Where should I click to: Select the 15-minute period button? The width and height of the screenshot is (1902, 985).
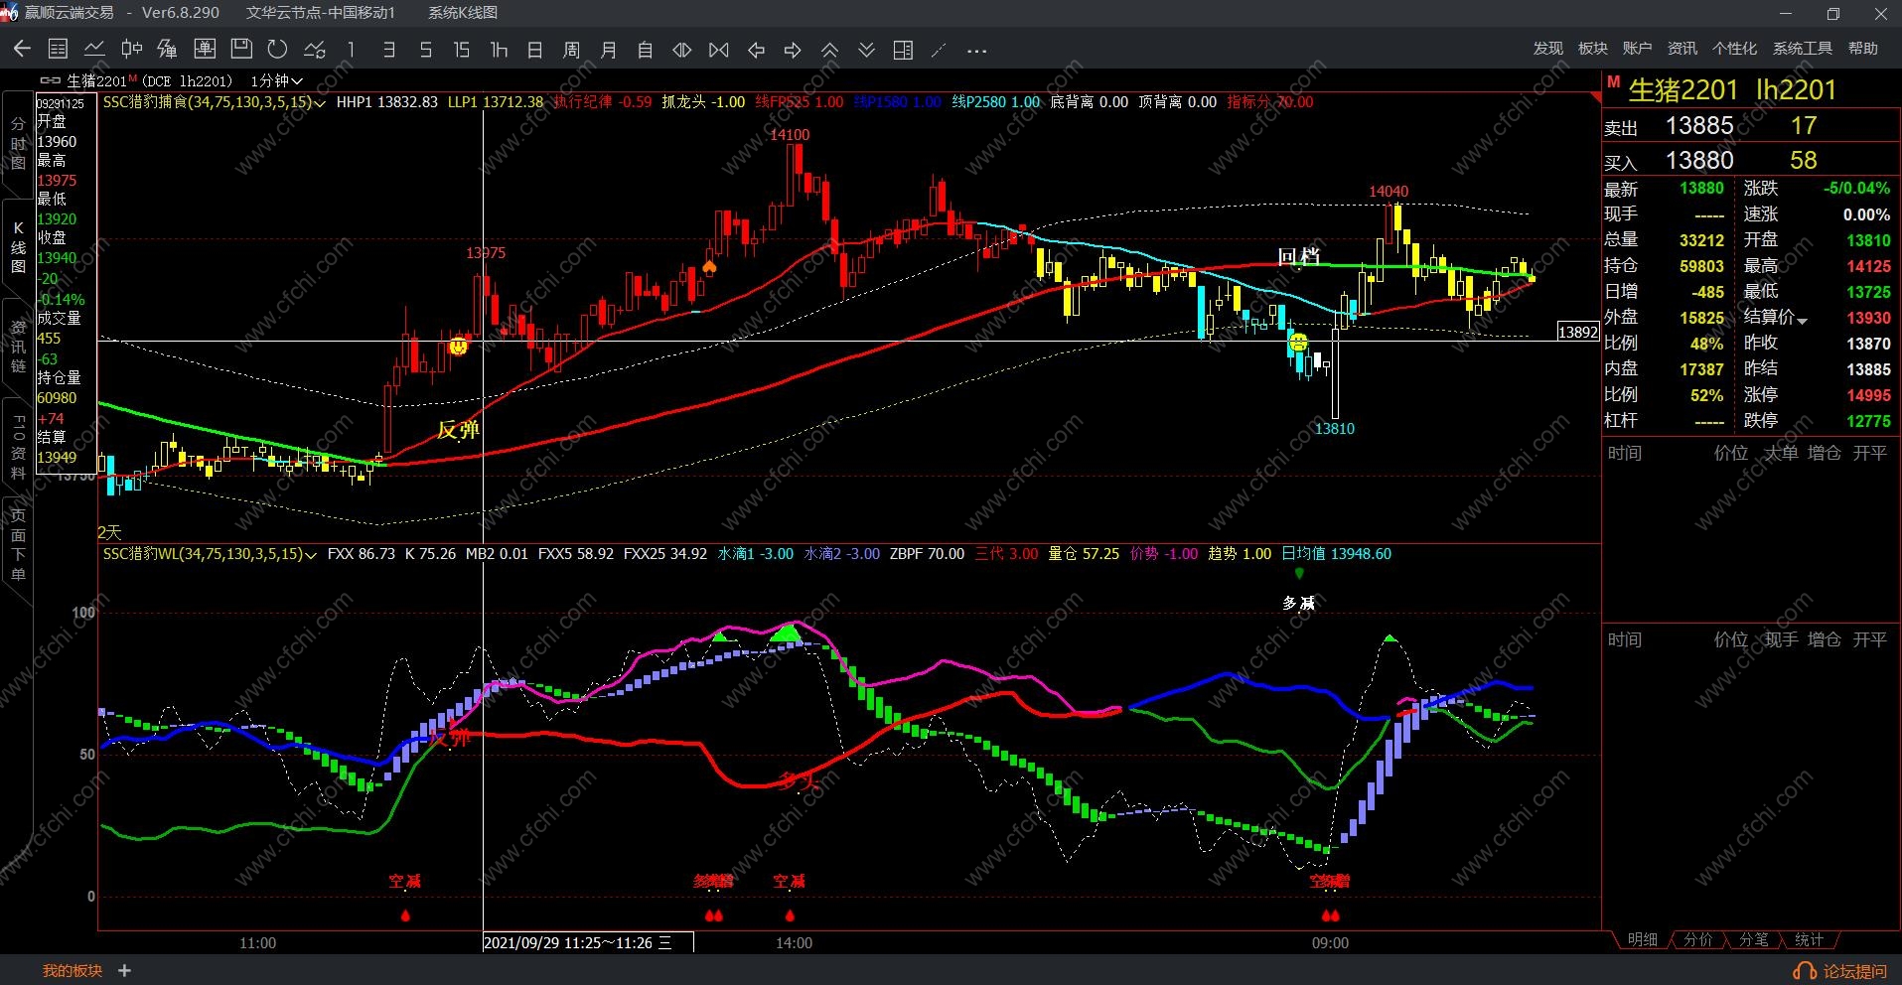click(x=461, y=50)
